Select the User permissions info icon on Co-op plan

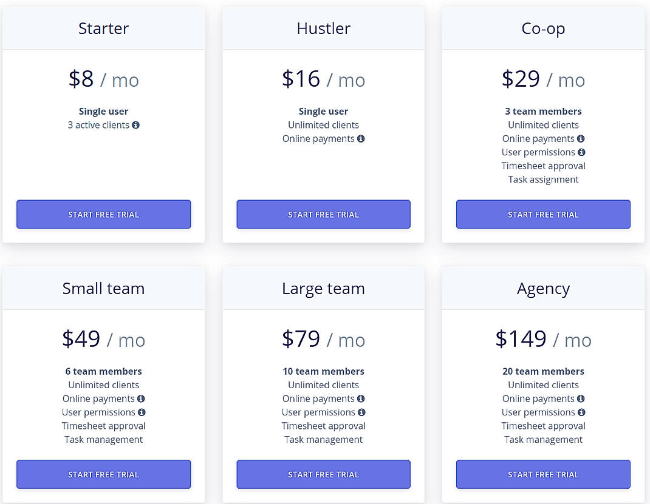pyautogui.click(x=581, y=152)
